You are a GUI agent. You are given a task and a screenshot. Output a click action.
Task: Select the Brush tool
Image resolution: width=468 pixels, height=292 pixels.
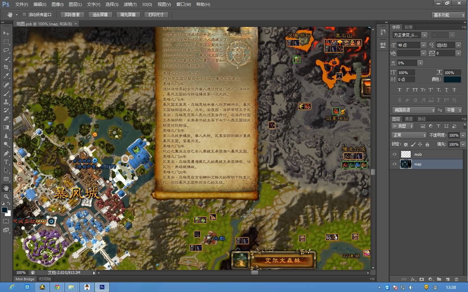pos(6,93)
